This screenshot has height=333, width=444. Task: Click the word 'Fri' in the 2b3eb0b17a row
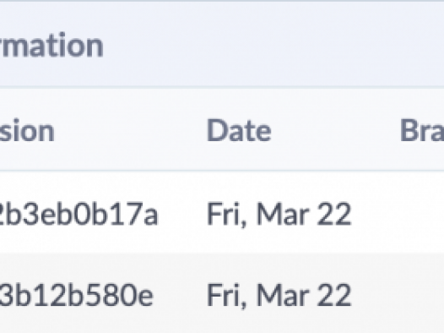(224, 214)
